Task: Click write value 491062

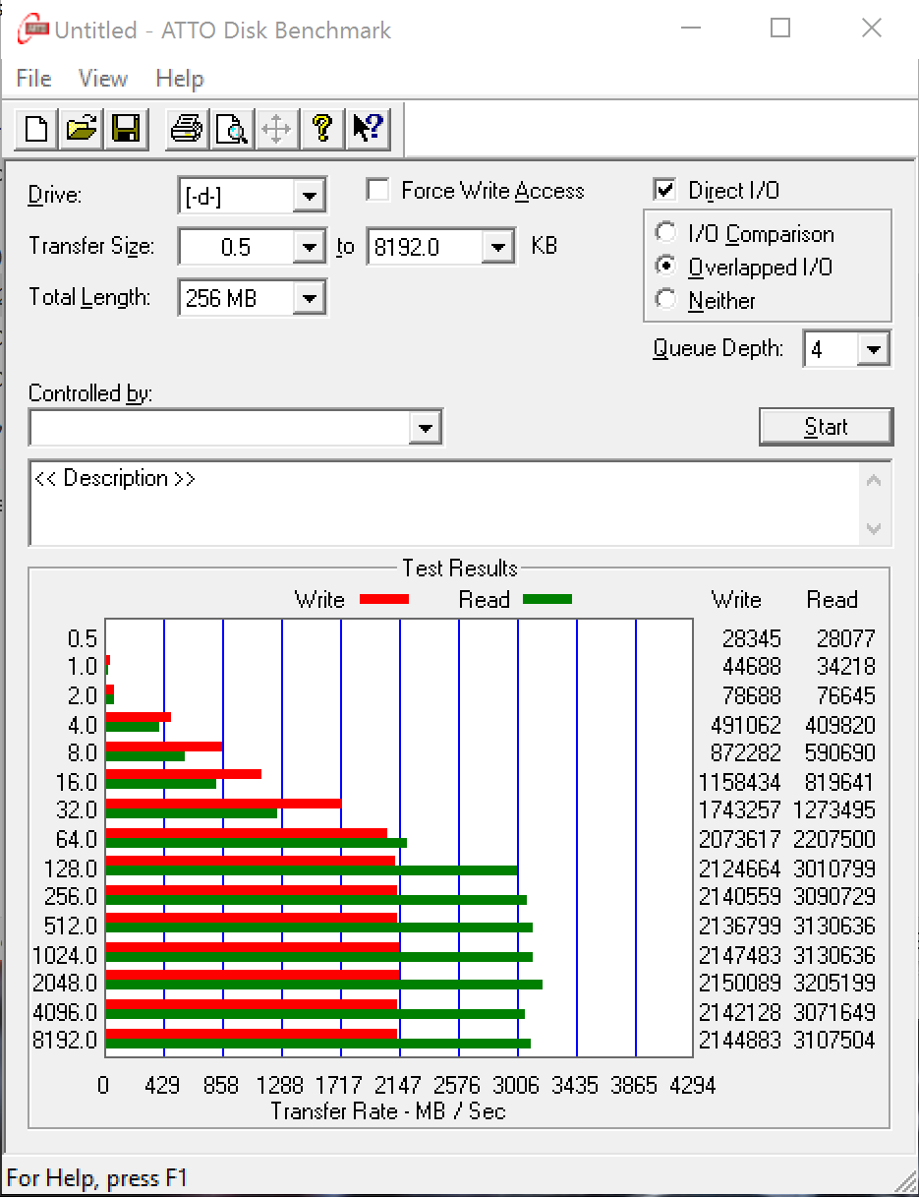Action: [x=745, y=725]
